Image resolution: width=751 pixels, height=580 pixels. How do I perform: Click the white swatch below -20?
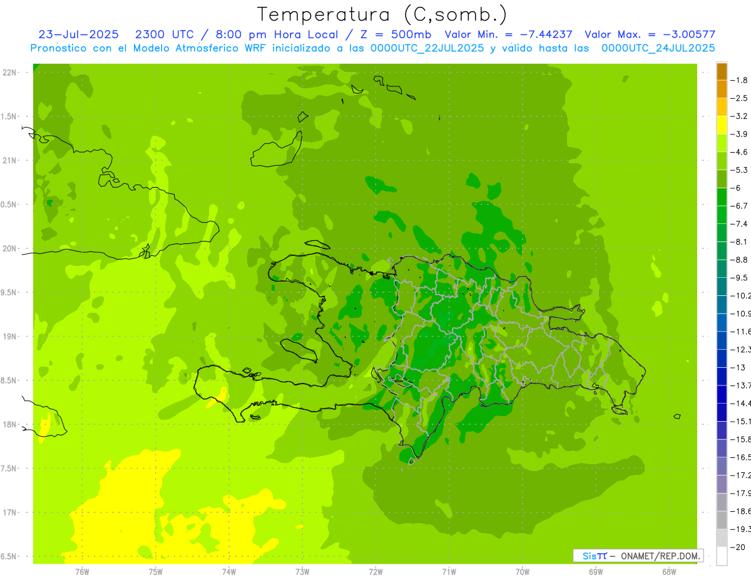(722, 556)
